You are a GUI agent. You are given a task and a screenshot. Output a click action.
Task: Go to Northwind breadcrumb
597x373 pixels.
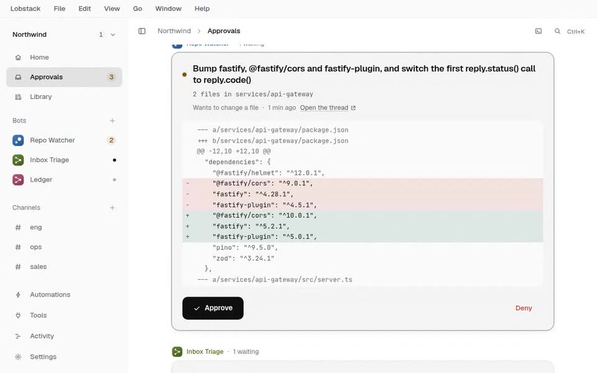[174, 31]
